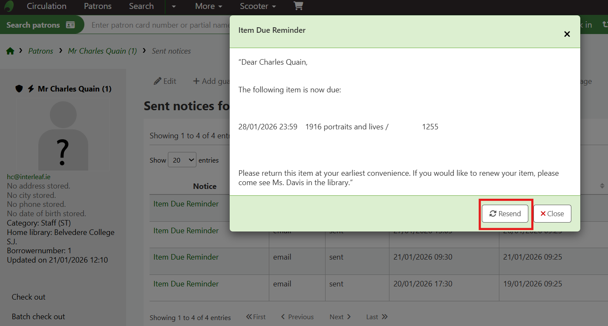Screen dimensions: 608x326
Task: Click the '19/01/2026 09:25' table cell
Action: (533, 284)
